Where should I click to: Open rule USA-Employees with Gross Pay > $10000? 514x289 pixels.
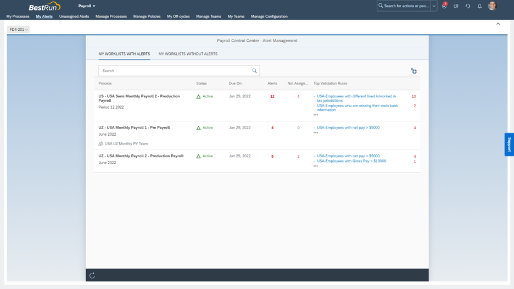pos(351,161)
